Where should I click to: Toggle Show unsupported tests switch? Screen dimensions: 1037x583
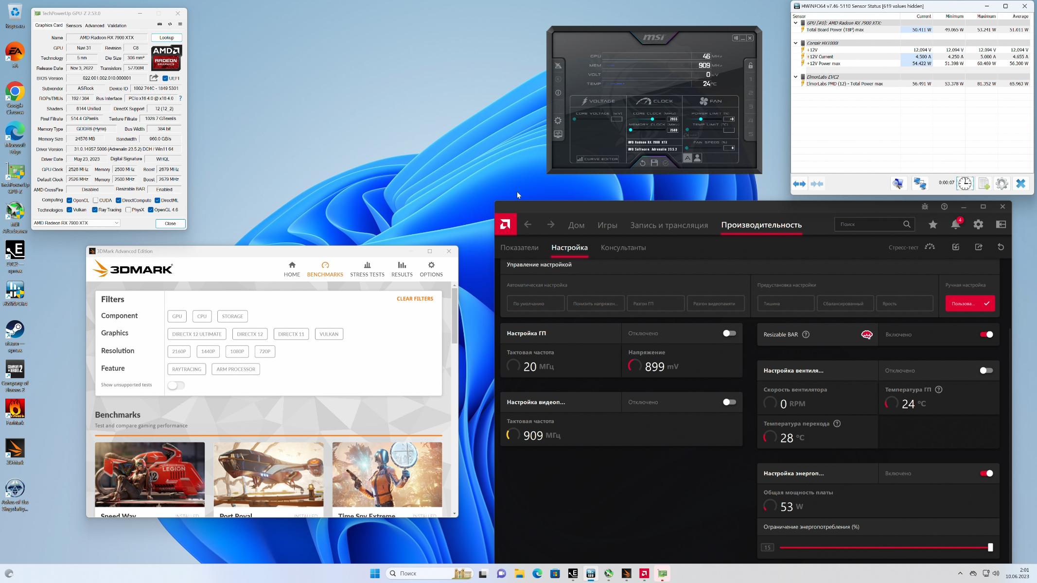point(176,385)
